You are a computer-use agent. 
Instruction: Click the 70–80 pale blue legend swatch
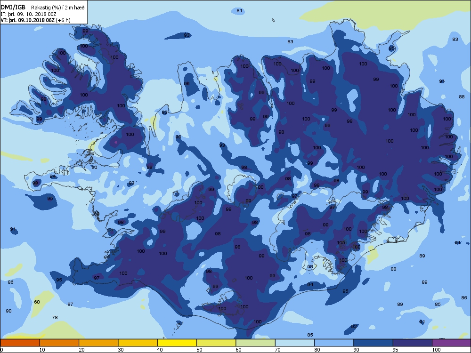295,343
